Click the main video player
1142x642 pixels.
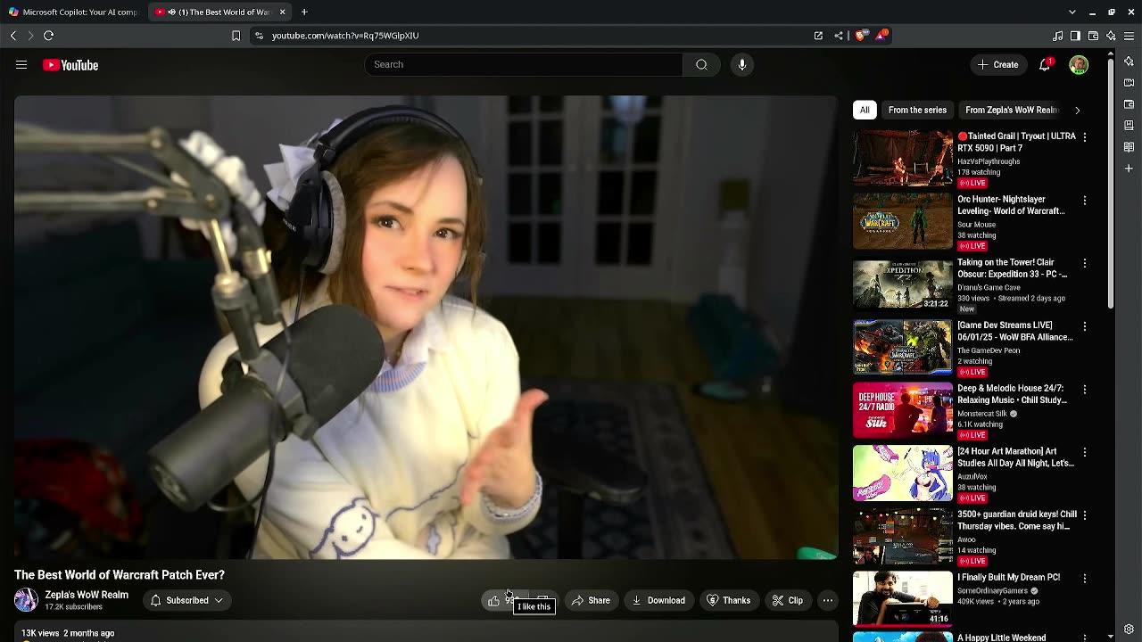point(426,327)
